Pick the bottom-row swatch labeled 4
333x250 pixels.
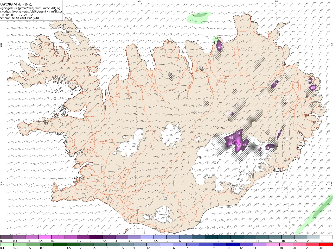coord(140,245)
